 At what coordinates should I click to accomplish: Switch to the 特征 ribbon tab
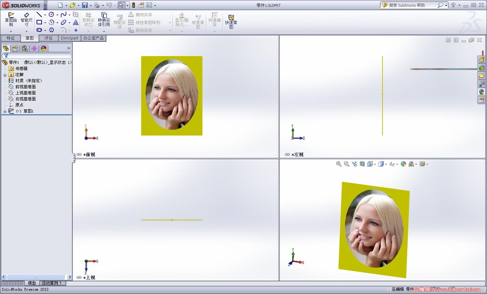10,38
